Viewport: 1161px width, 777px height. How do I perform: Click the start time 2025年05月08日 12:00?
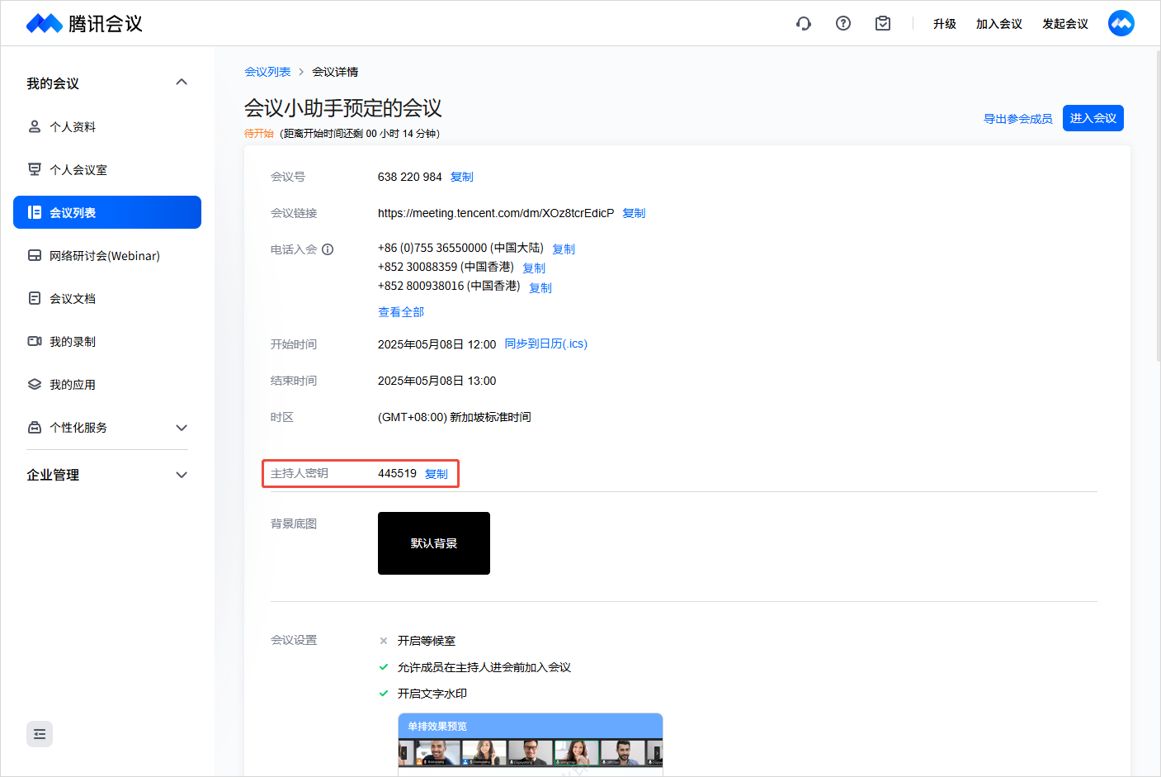(437, 344)
